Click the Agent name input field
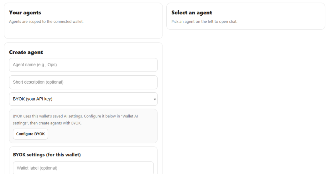 83,65
